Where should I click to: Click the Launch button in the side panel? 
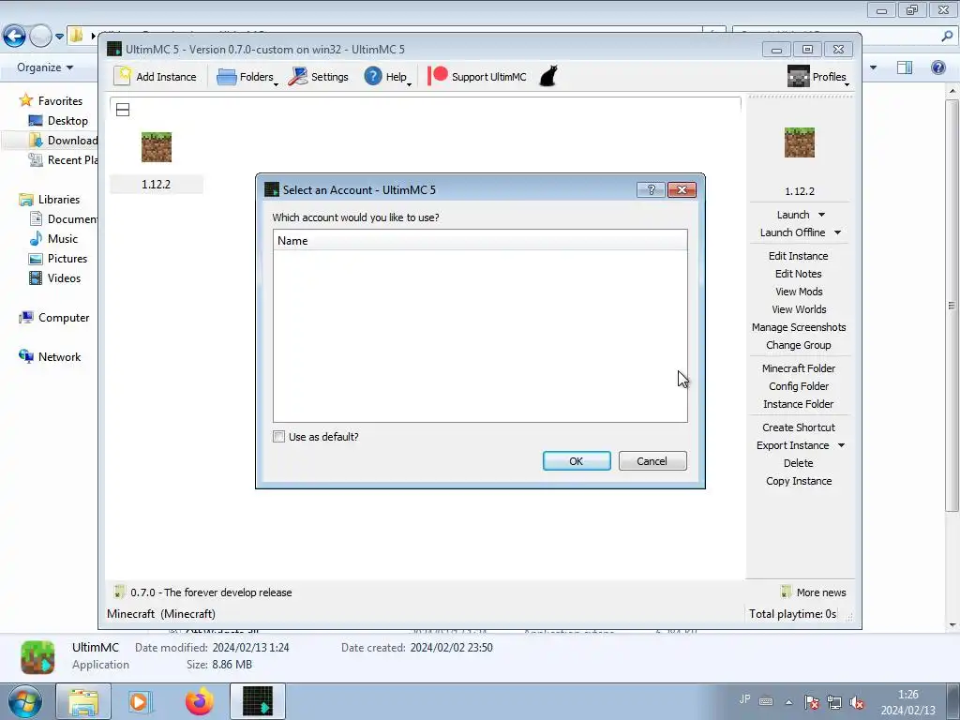(793, 215)
